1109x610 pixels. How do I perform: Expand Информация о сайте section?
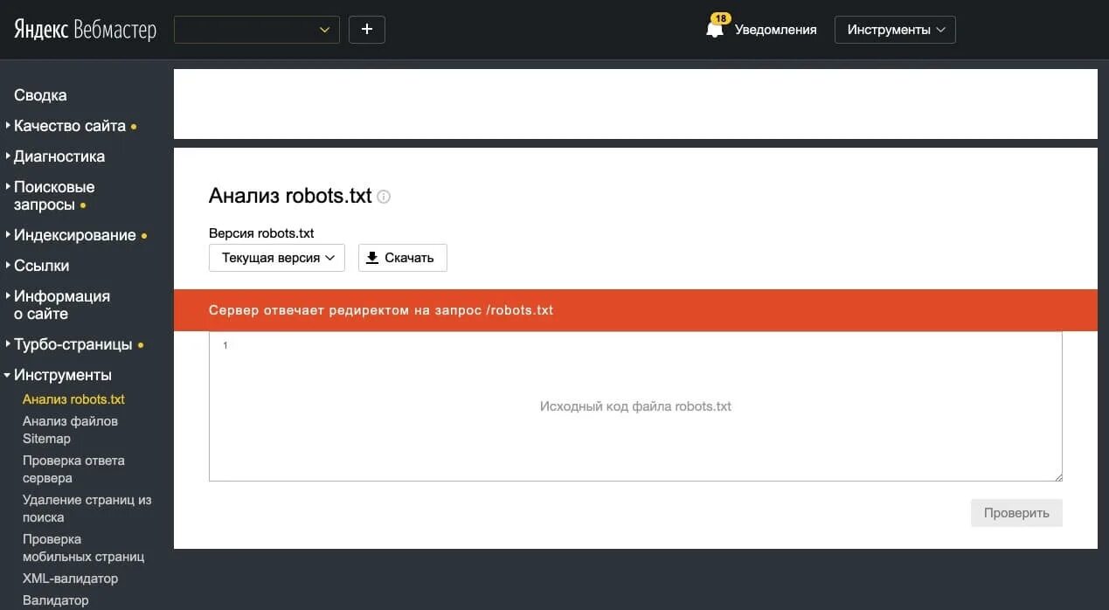point(61,305)
